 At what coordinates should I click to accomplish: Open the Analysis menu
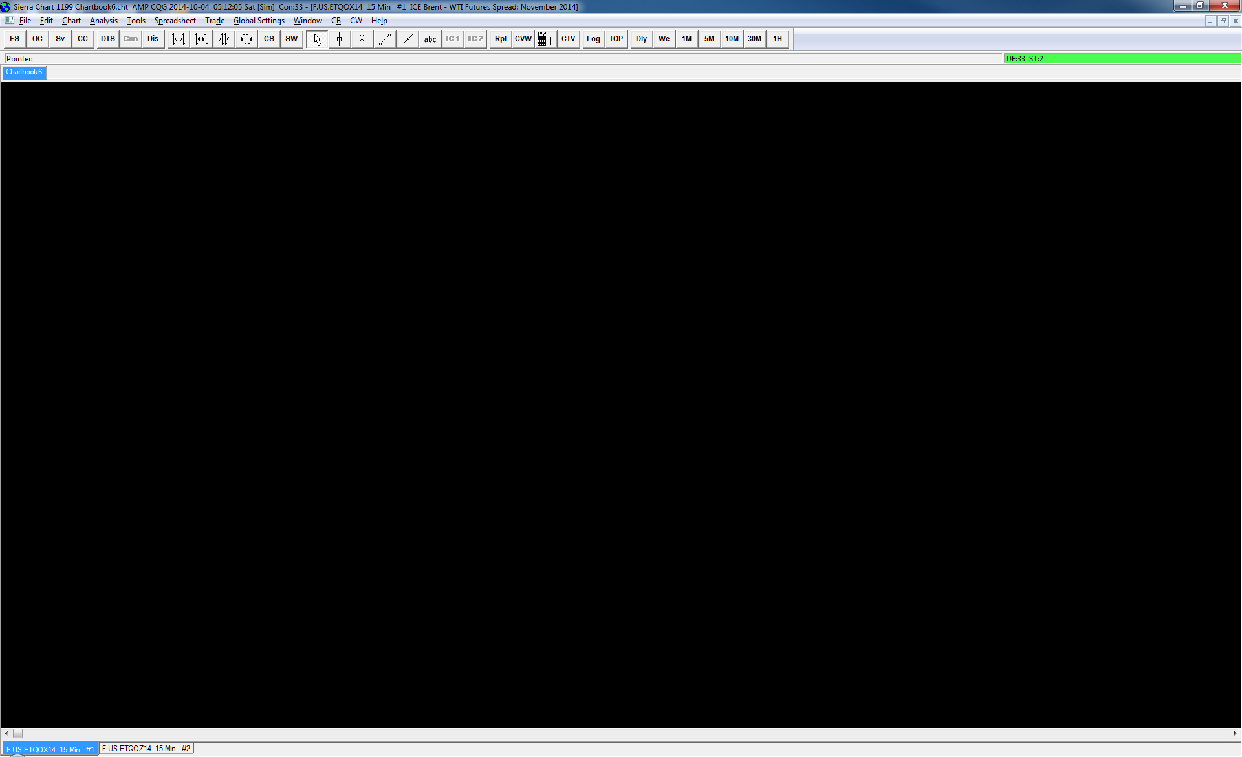pos(103,21)
